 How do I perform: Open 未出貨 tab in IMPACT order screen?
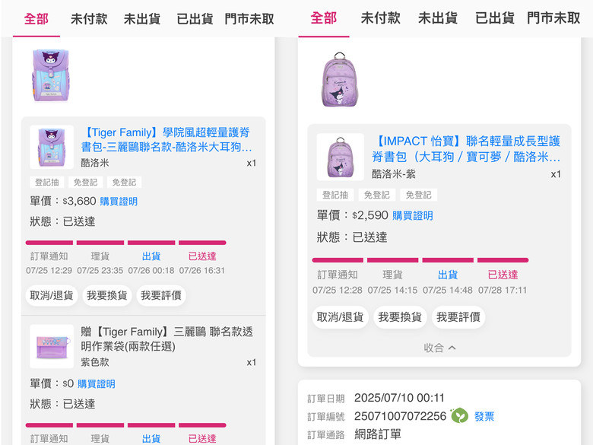tap(438, 18)
